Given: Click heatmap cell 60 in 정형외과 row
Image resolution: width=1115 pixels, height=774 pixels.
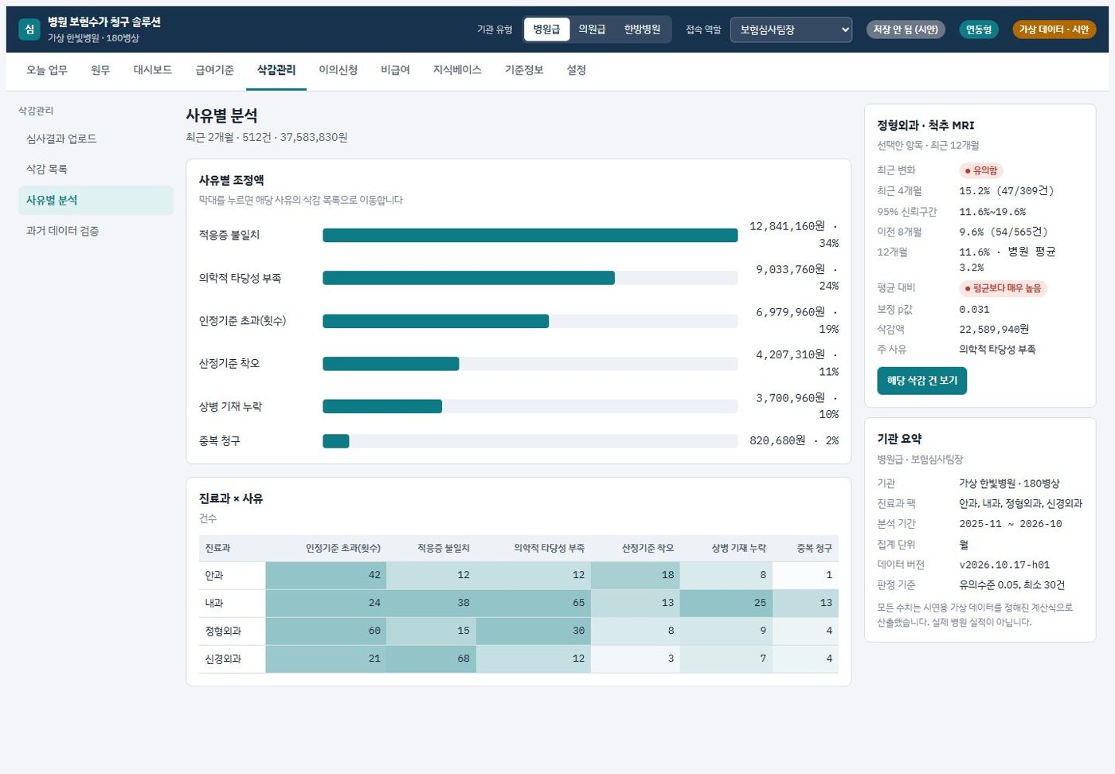Looking at the screenshot, I should (x=327, y=631).
